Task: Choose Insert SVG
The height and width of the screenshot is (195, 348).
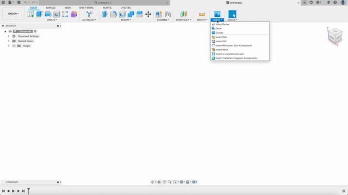Action: [x=240, y=37]
